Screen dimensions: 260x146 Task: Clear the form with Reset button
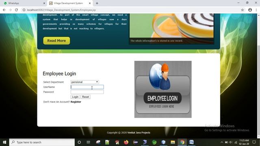[x=86, y=97]
